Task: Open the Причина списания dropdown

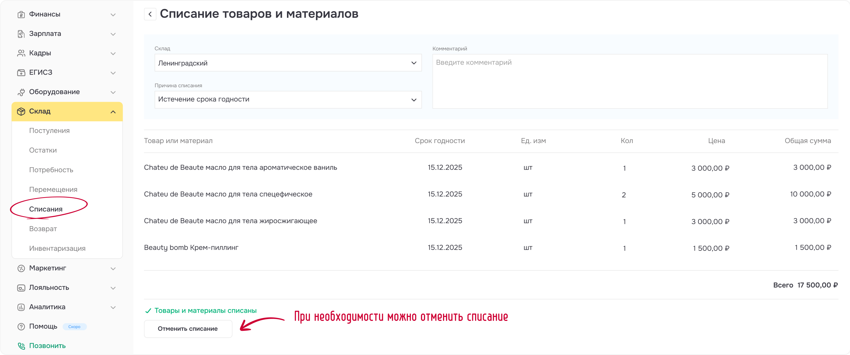Action: 288,99
